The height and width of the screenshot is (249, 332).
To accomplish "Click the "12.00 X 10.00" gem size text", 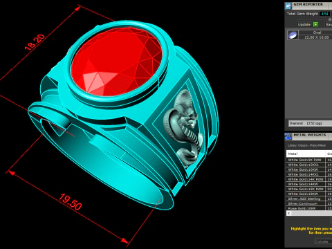I will 317,37.
